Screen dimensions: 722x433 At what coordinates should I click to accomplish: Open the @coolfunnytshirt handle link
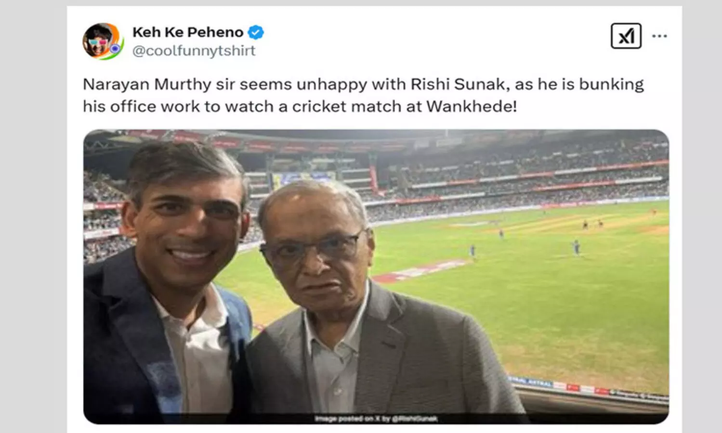[x=194, y=51]
